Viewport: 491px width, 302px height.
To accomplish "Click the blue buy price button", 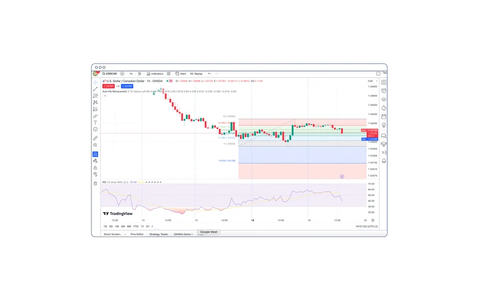I will pyautogui.click(x=127, y=86).
